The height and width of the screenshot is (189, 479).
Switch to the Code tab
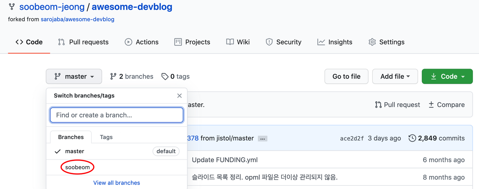coord(29,42)
